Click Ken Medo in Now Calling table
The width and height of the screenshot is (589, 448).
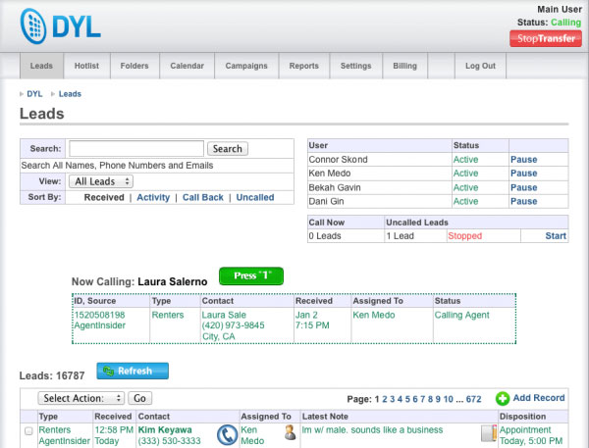[374, 316]
